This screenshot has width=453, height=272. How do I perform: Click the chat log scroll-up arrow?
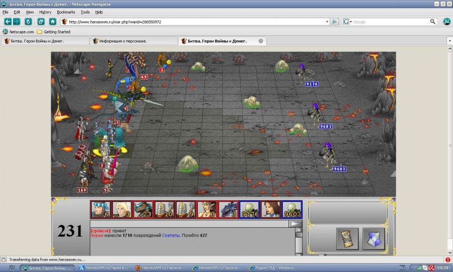[x=298, y=230]
